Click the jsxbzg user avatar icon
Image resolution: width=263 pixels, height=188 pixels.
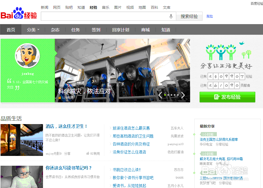coord(28,56)
